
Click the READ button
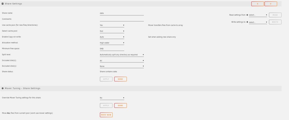tap(275, 15)
